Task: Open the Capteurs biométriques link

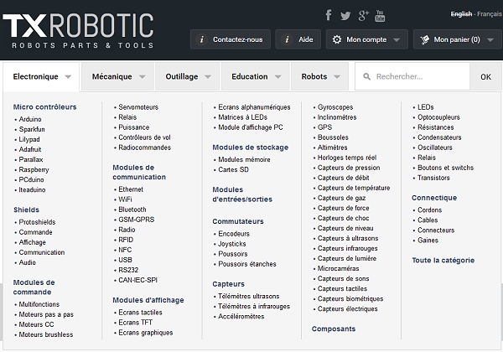Action: coord(350,299)
